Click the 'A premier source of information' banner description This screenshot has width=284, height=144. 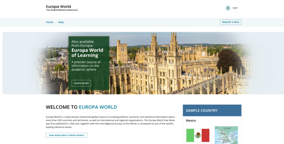86,66
